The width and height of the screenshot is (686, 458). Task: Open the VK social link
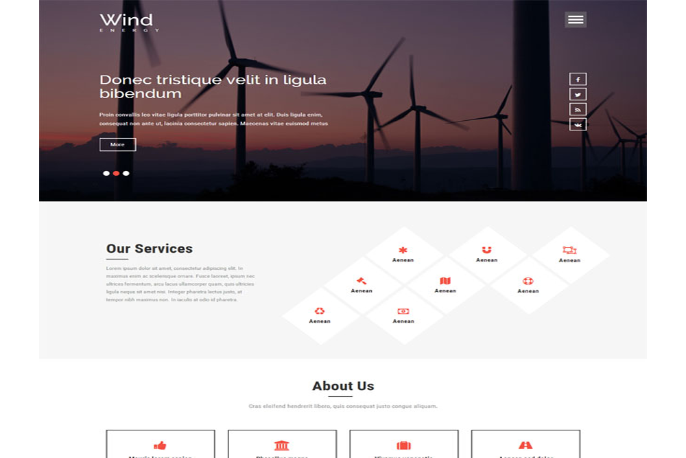click(578, 125)
